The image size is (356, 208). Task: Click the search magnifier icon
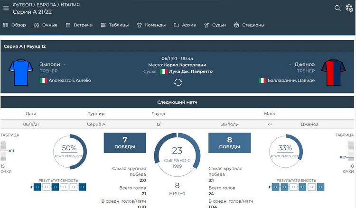click(x=337, y=8)
